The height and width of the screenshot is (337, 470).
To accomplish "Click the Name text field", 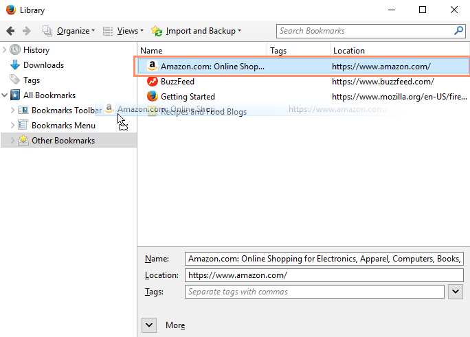I will pyautogui.click(x=324, y=259).
